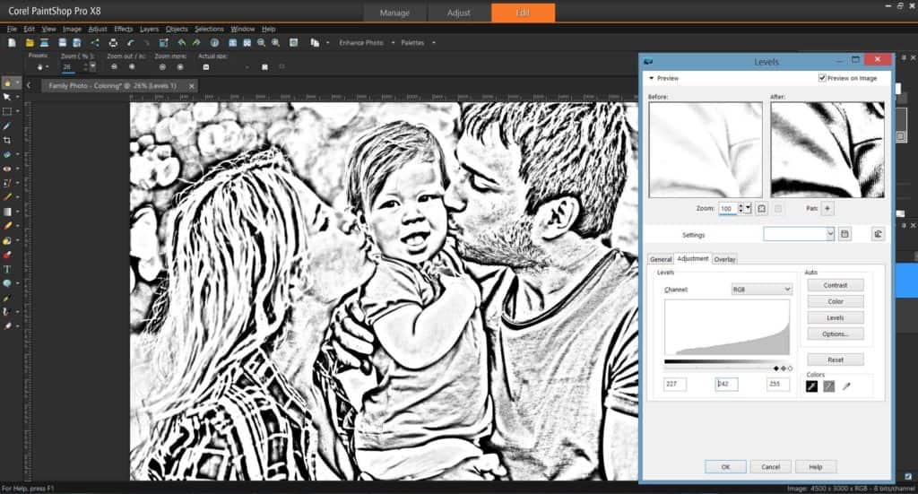The height and width of the screenshot is (494, 918).
Task: Click the black point eyedropper in Colors
Action: [x=812, y=386]
